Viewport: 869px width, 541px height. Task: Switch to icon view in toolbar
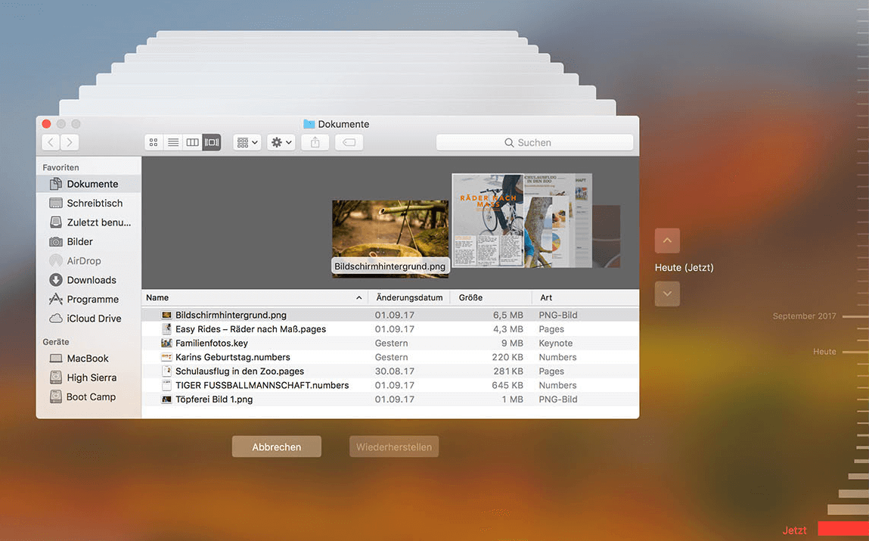point(154,142)
